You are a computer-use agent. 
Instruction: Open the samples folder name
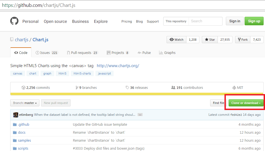pos(25,140)
